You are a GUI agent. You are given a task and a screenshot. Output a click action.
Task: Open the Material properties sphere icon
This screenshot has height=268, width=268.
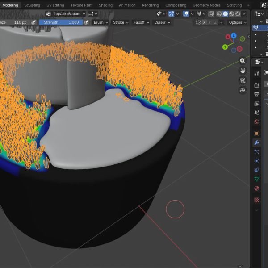[x=256, y=188]
